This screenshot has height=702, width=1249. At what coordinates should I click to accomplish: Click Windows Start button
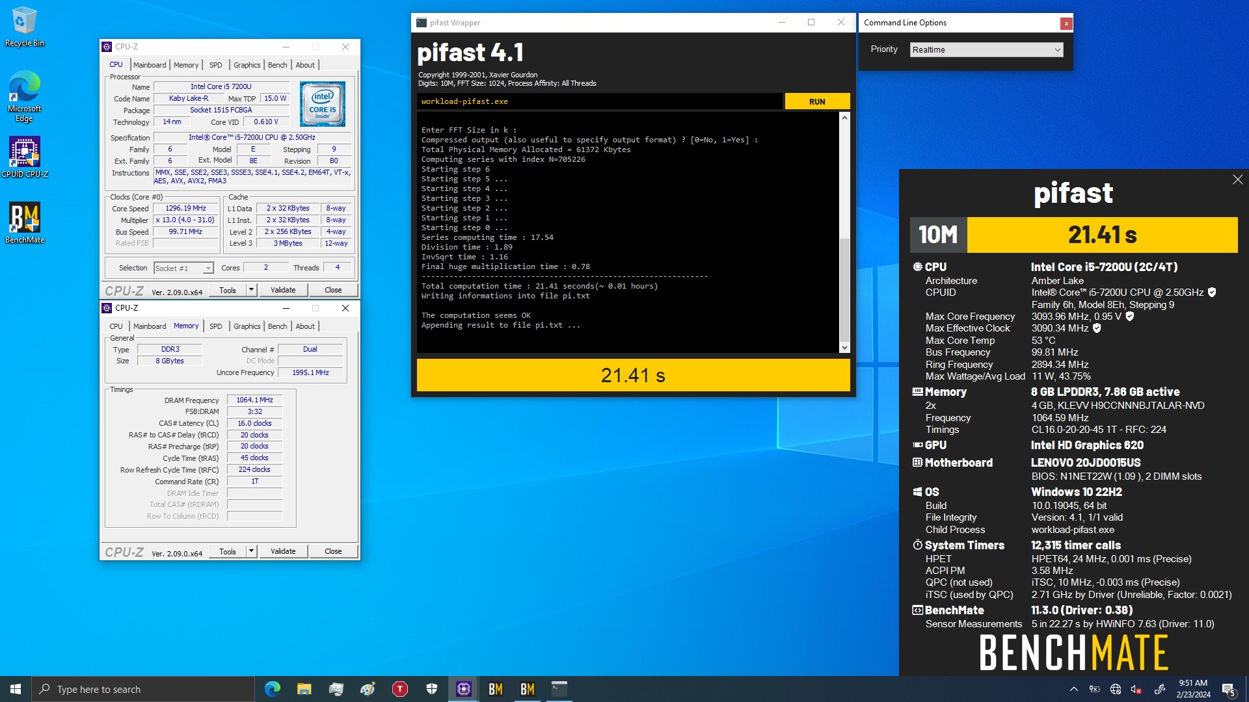pyautogui.click(x=16, y=689)
